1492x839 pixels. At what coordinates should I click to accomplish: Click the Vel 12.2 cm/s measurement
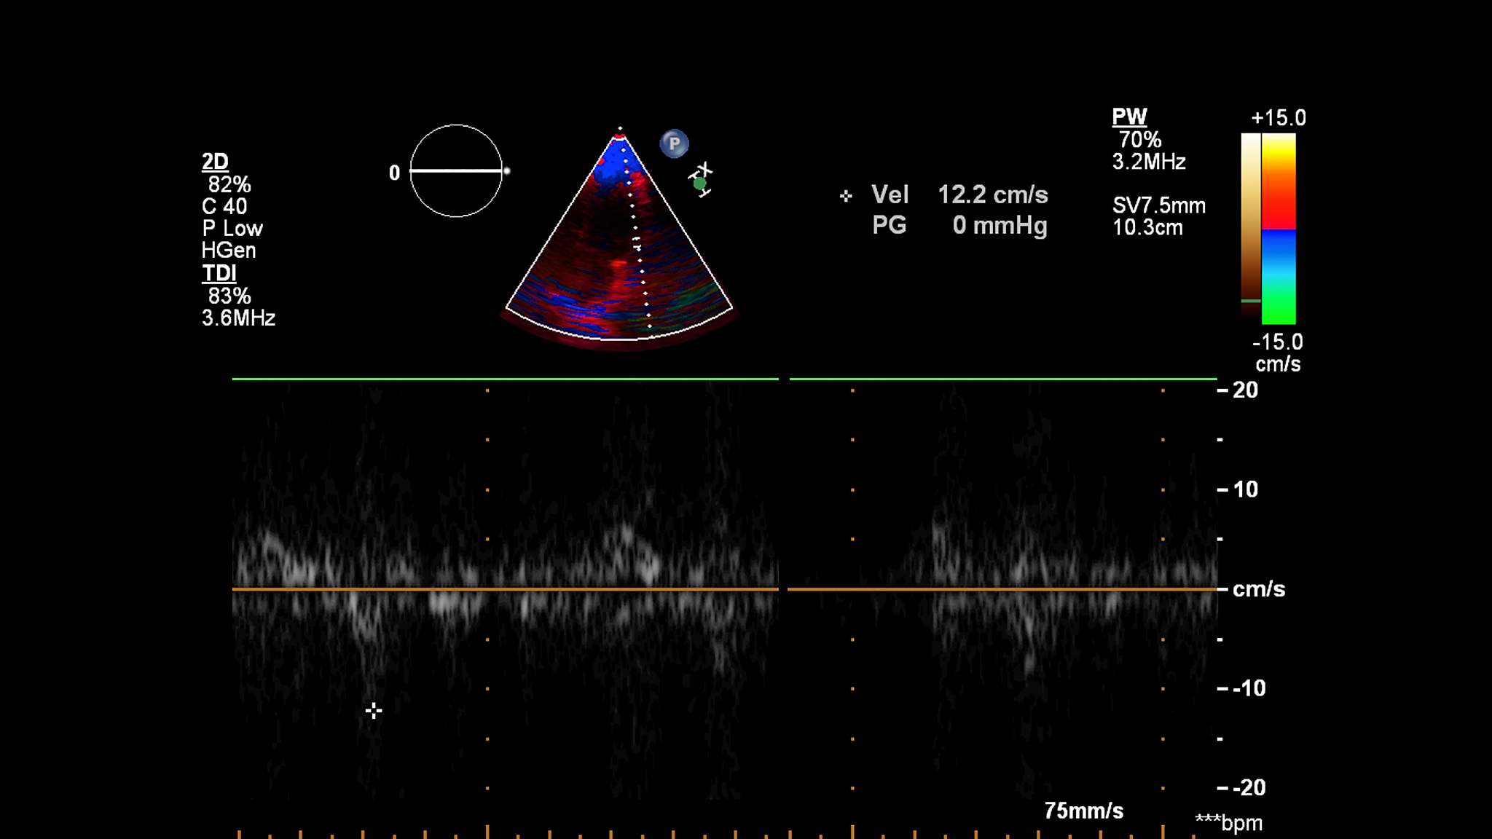pyautogui.click(x=959, y=194)
